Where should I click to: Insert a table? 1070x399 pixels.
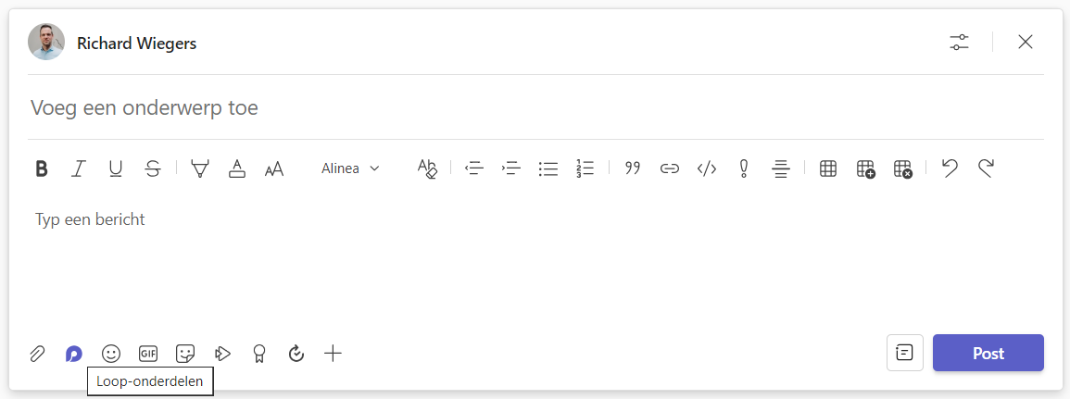point(828,168)
